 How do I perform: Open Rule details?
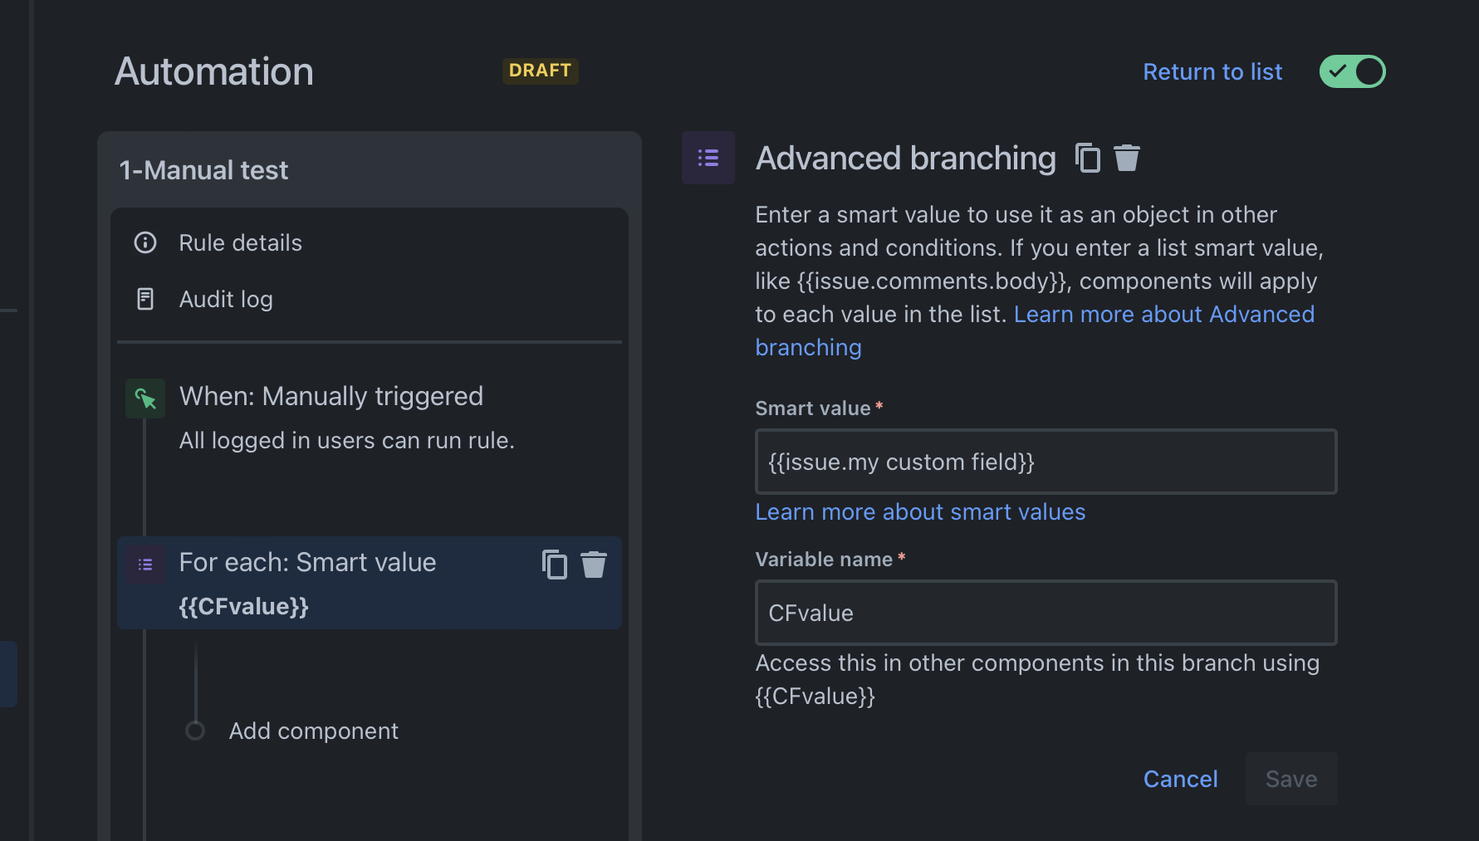pyautogui.click(x=240, y=242)
